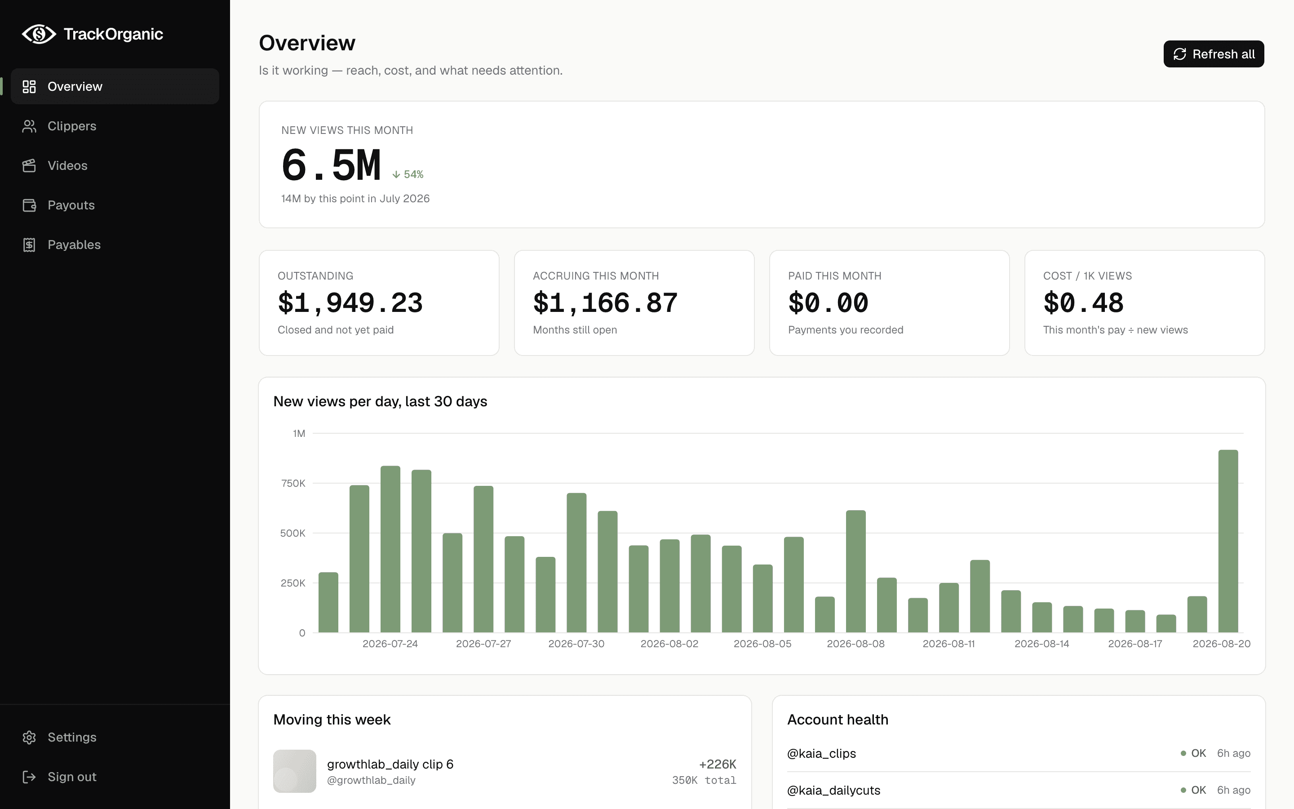Click the Refresh all button

(1214, 54)
